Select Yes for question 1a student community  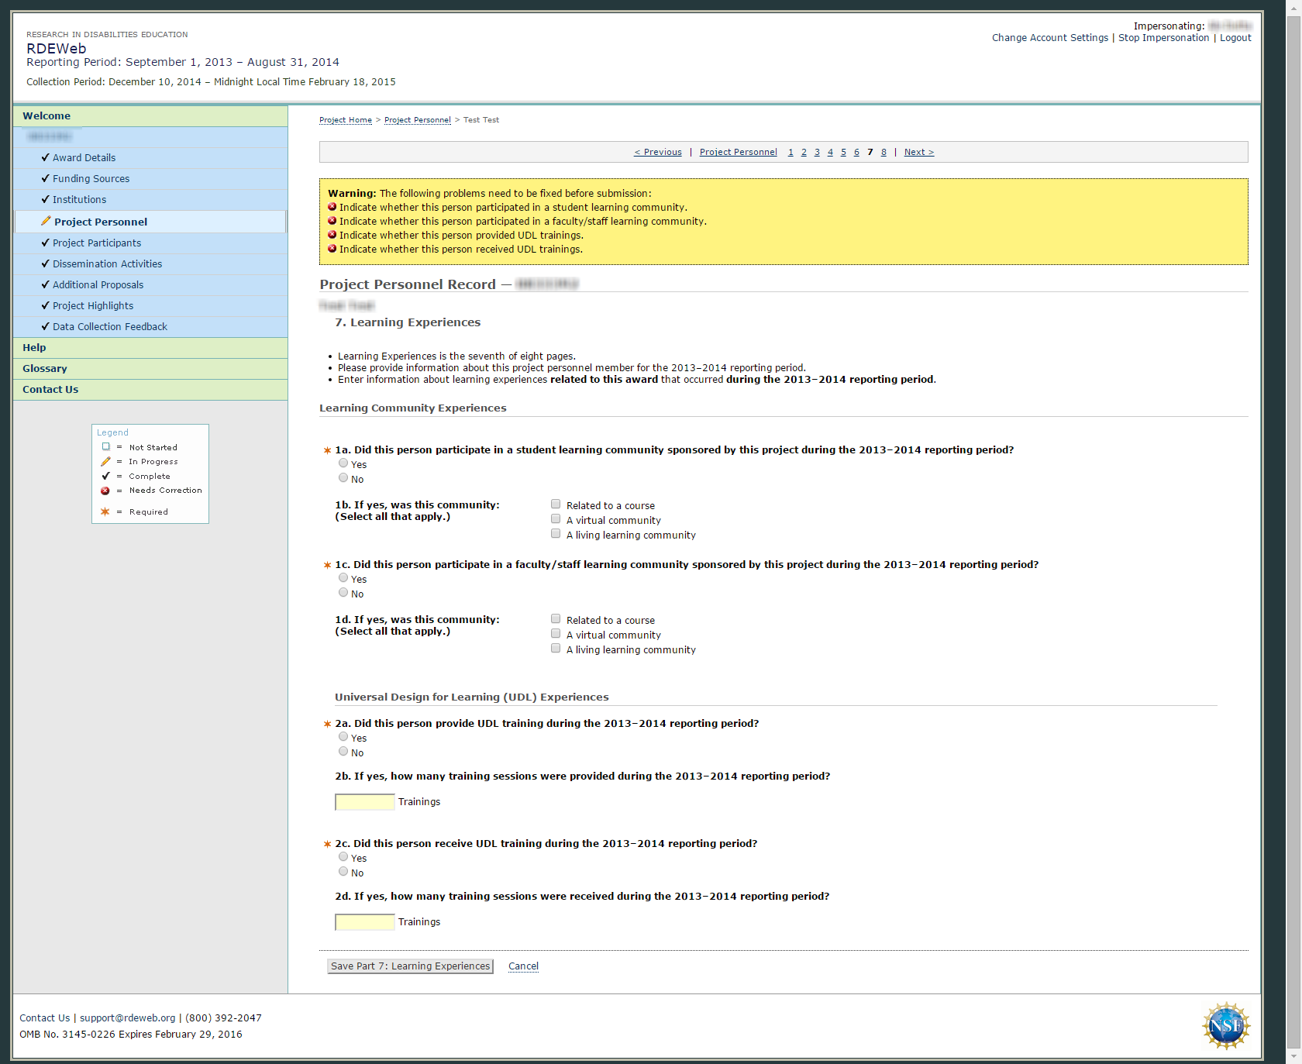click(343, 463)
